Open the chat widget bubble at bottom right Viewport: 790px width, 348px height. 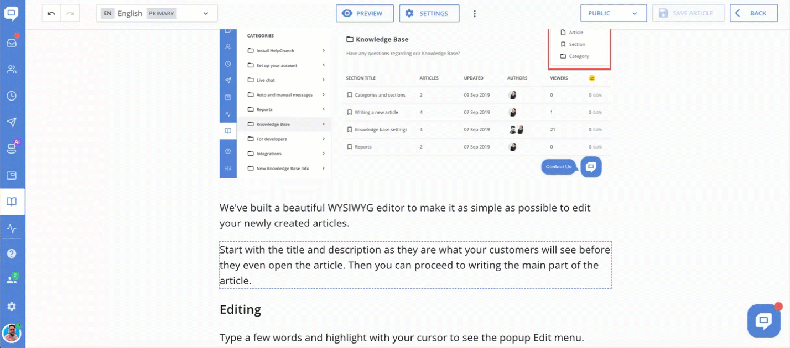(x=764, y=320)
